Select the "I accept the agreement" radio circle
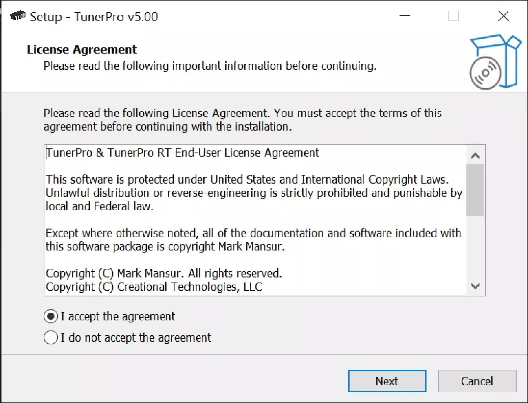This screenshot has height=403, width=528. click(51, 316)
